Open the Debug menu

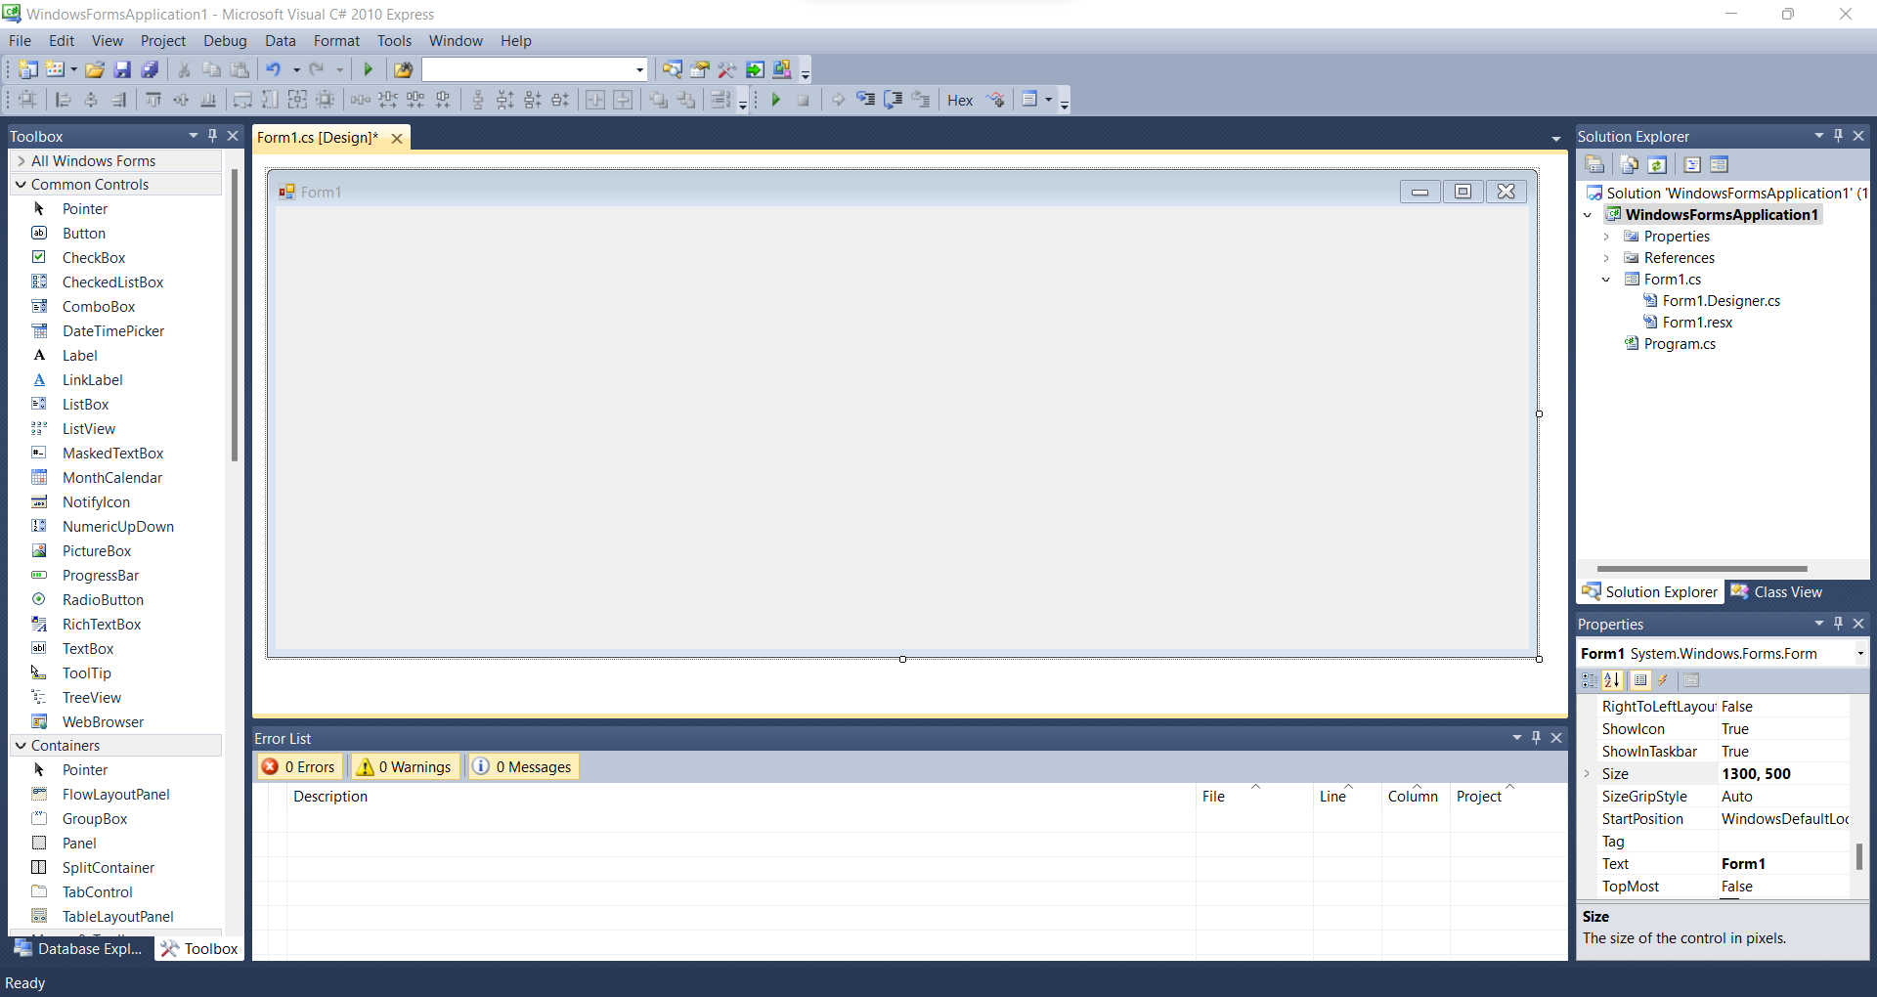pyautogui.click(x=225, y=41)
